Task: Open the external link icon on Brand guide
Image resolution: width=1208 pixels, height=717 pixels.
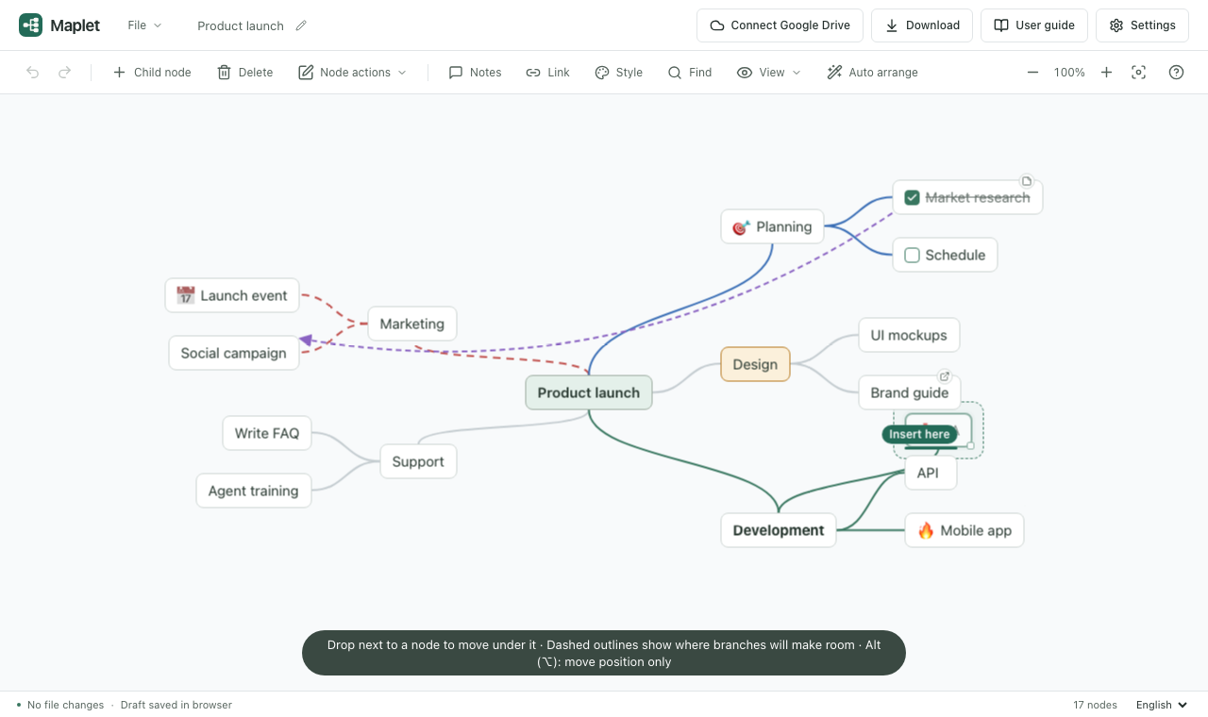Action: [944, 376]
